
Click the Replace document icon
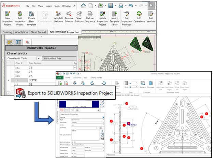click(x=142, y=84)
